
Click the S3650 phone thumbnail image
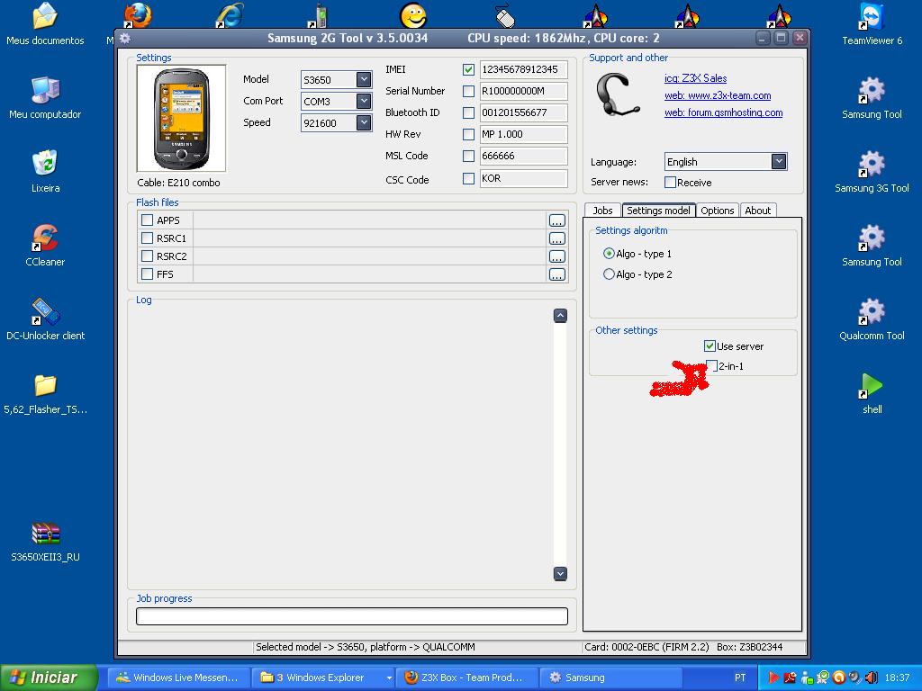[x=181, y=118]
